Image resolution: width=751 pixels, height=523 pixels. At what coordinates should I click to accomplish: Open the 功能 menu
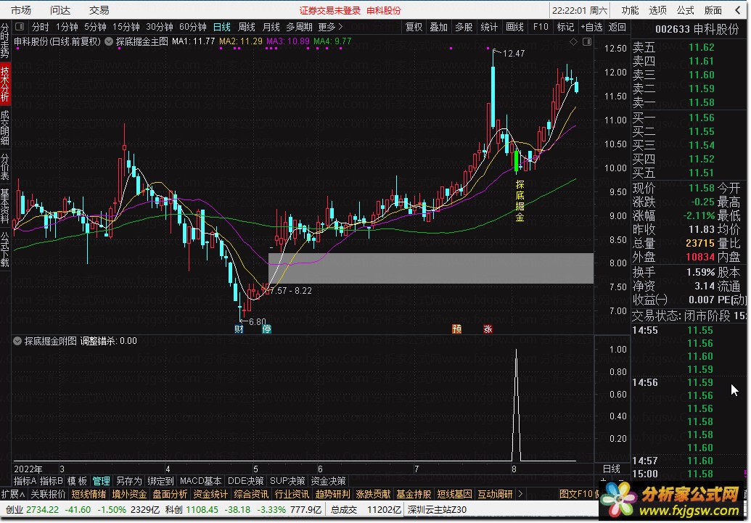631,10
